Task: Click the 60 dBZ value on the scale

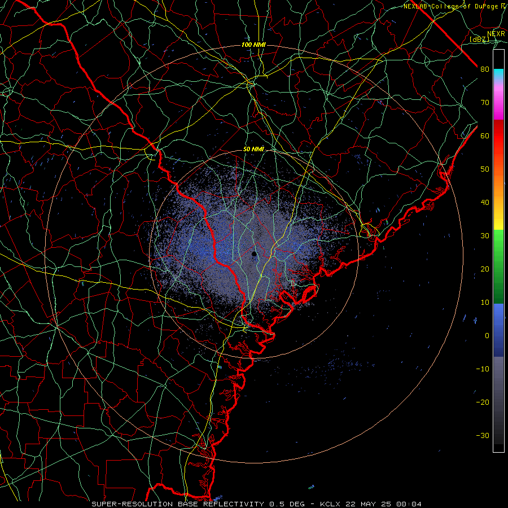Action: pos(485,135)
